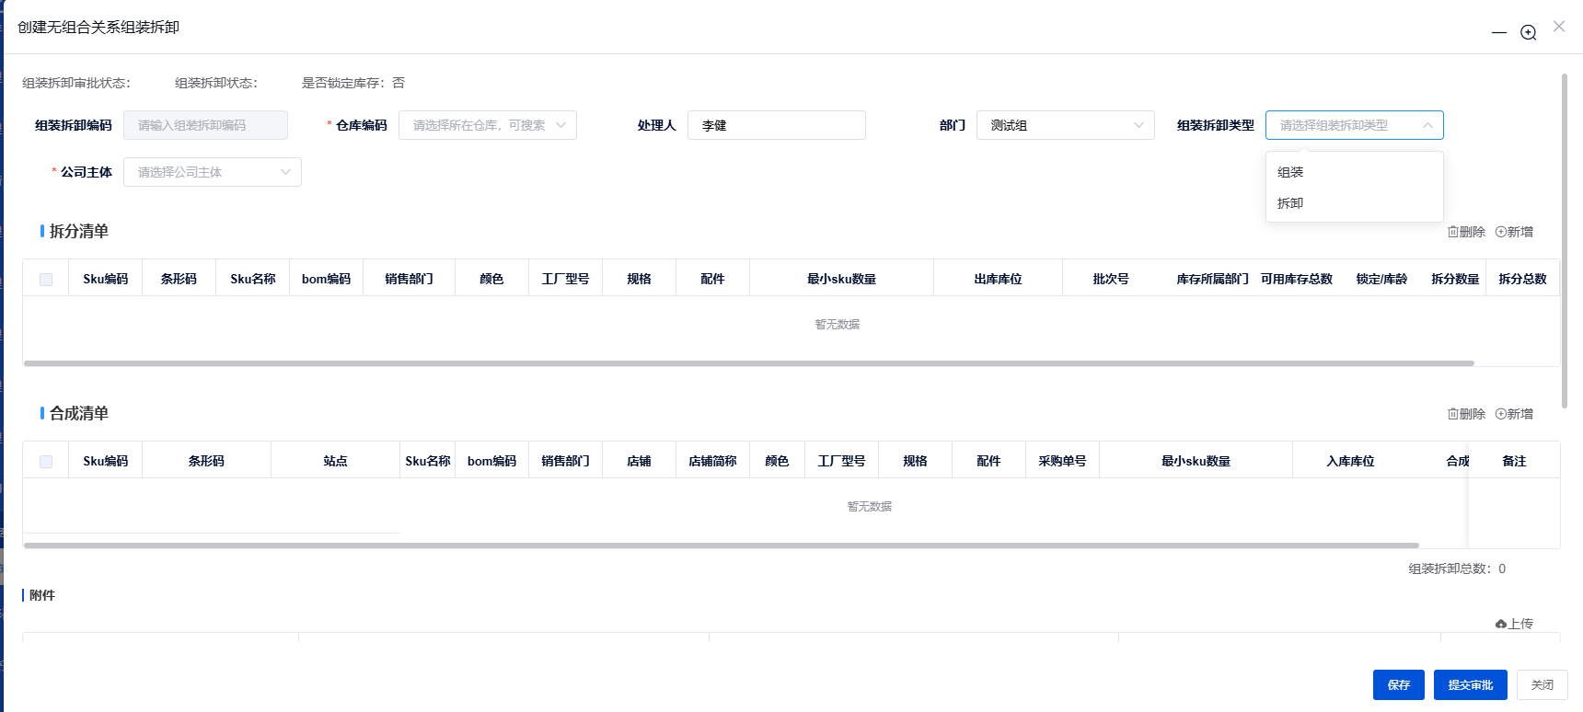
Task: Close the dialog with the X icon
Action: [x=1559, y=27]
